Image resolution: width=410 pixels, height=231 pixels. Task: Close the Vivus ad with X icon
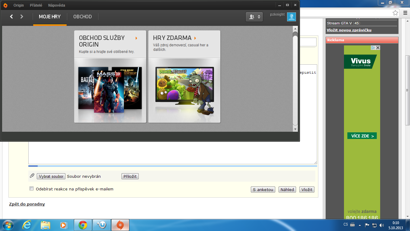pyautogui.click(x=378, y=48)
